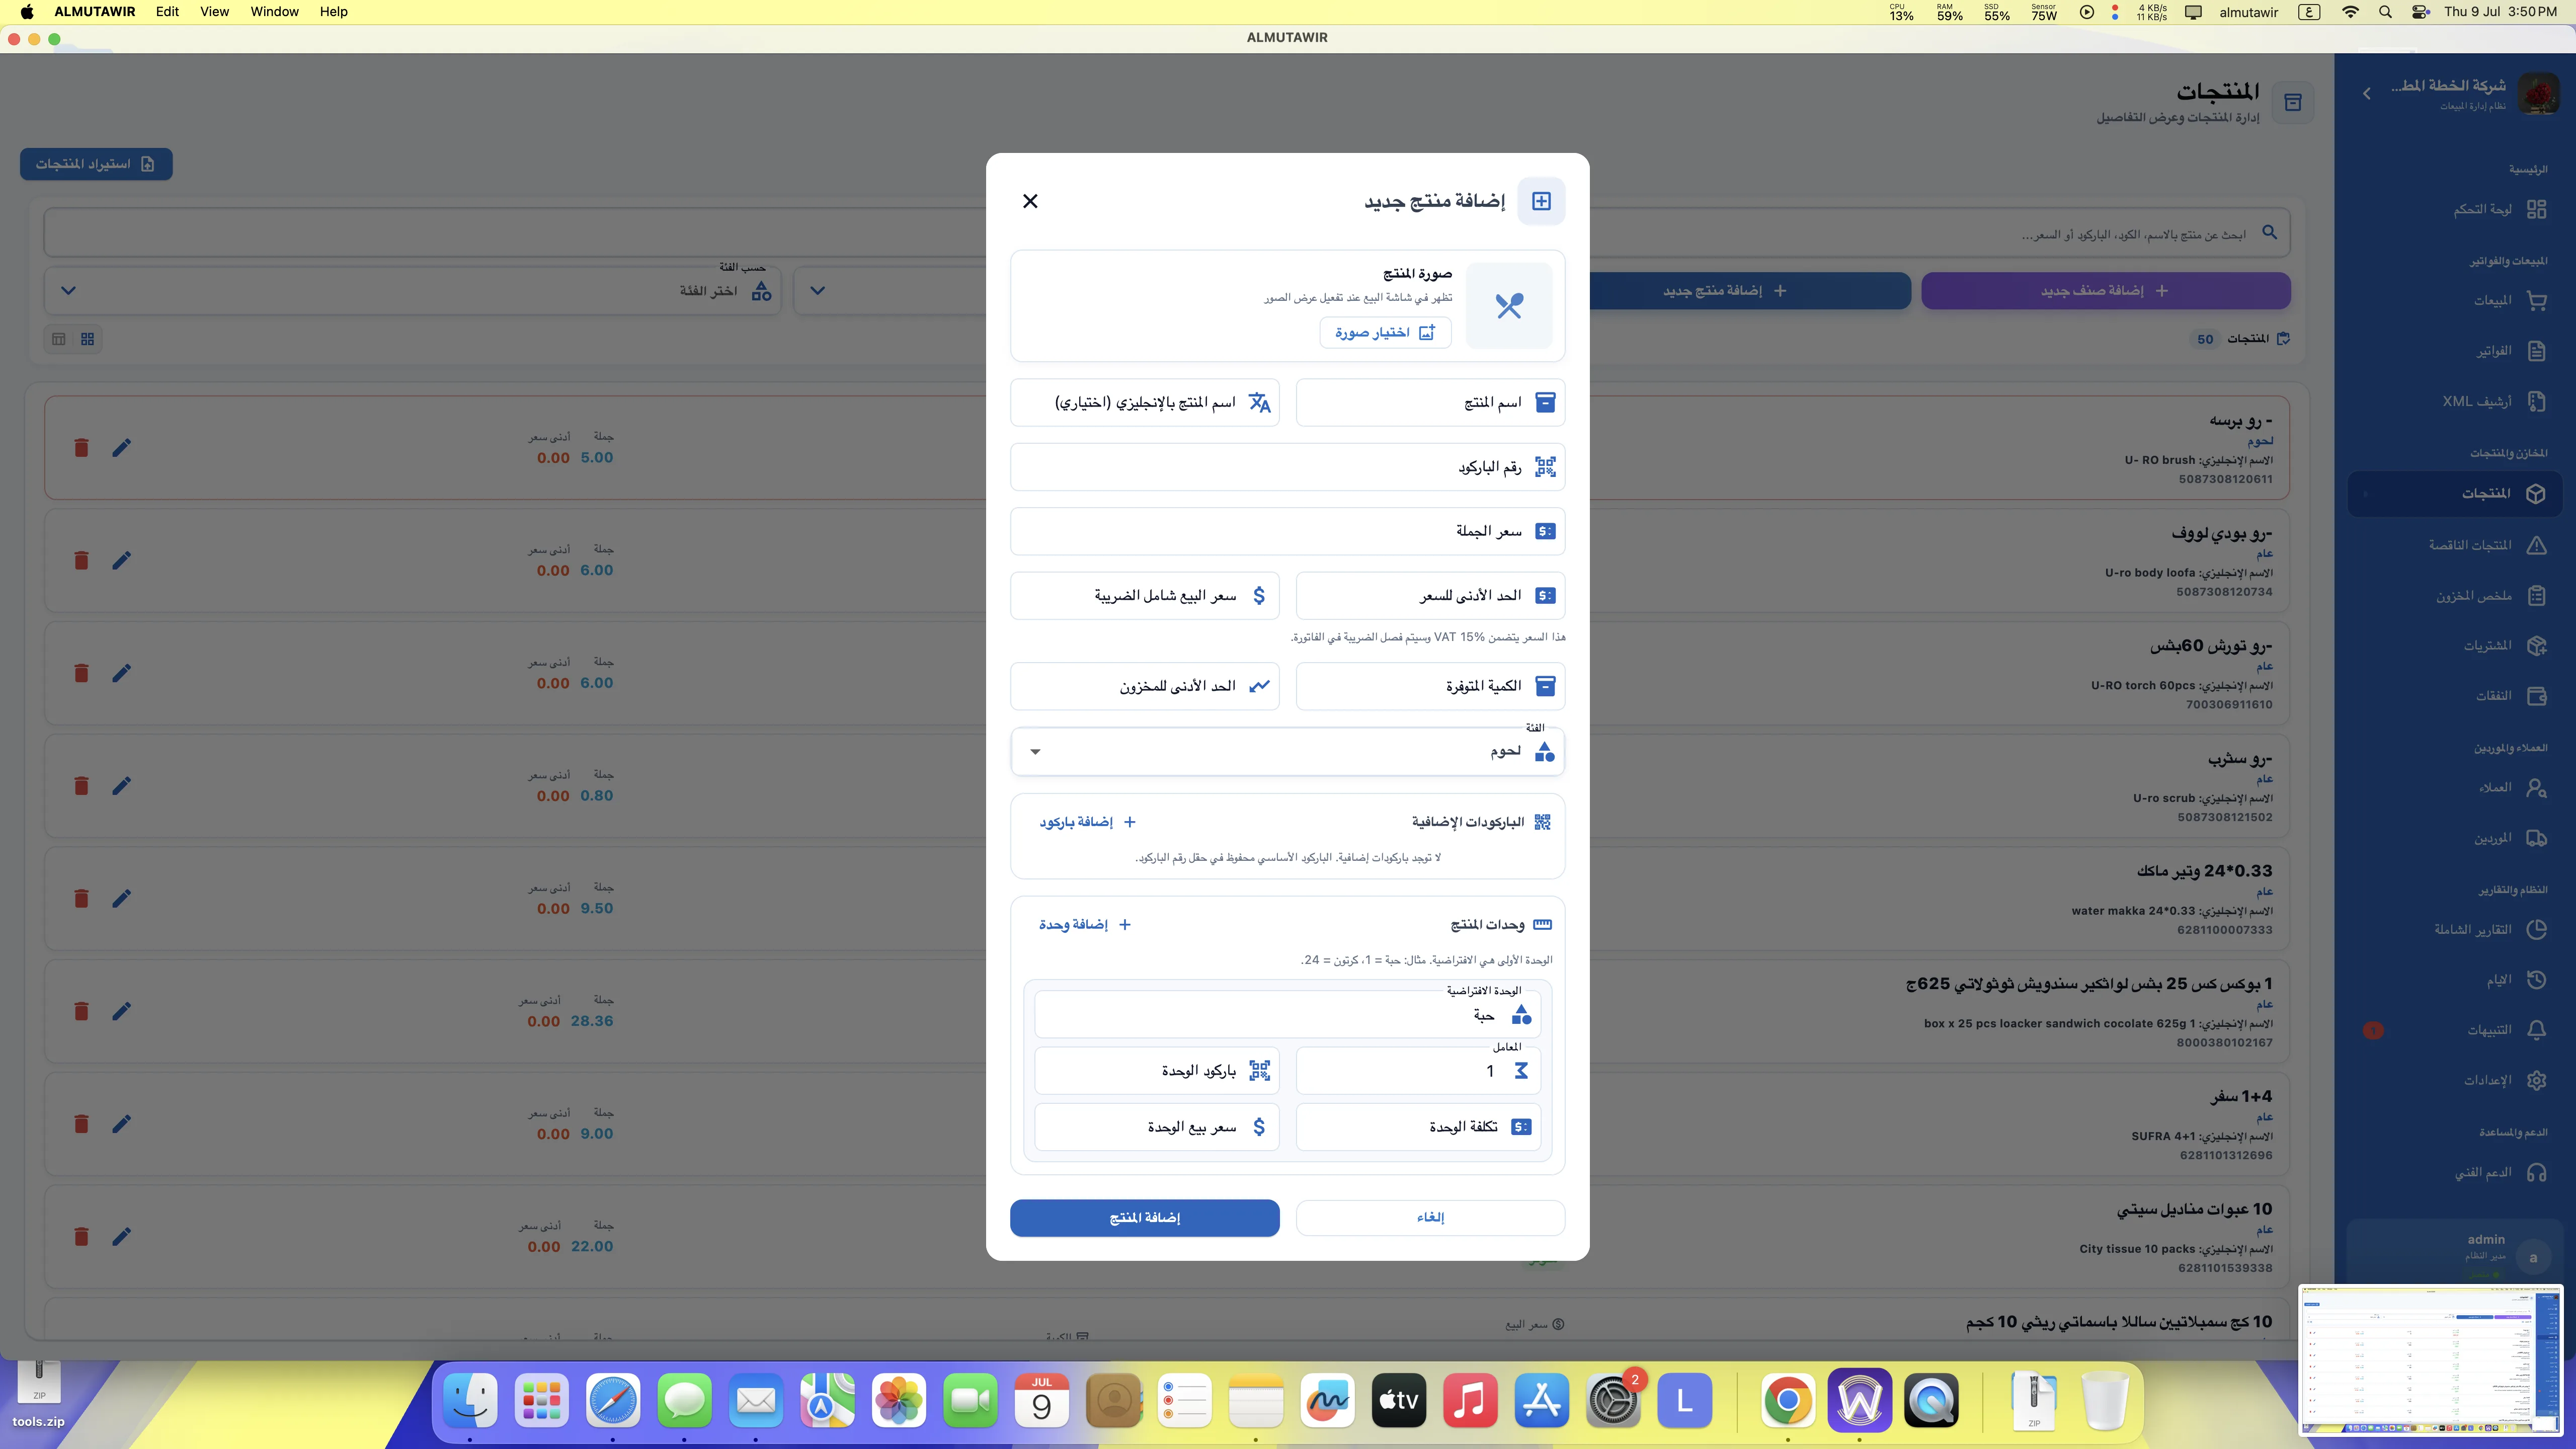Focus the المعامل field with value 1
Screen dimensions: 2576x1449
(x=1418, y=1071)
